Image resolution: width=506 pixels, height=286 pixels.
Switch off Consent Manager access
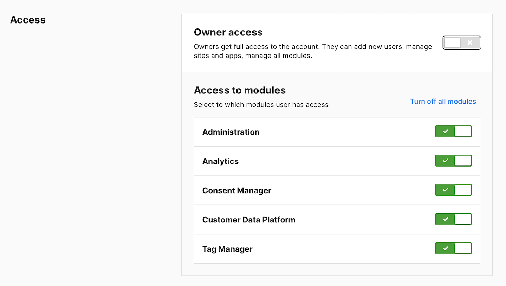click(453, 190)
